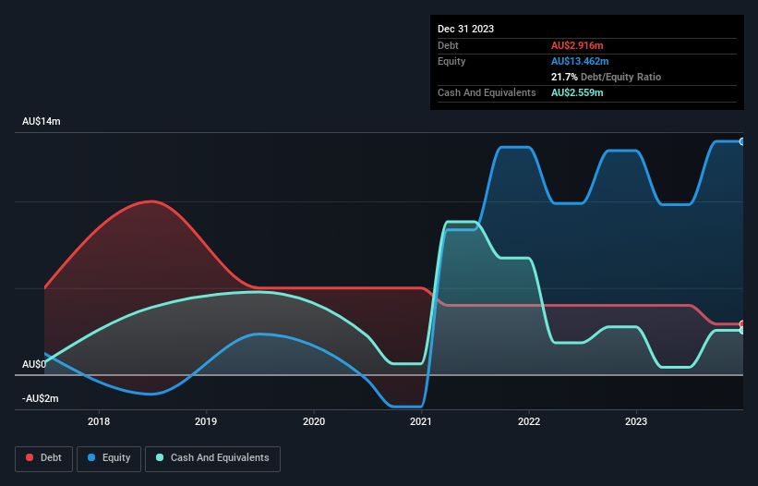Viewport: 758px width, 486px height.
Task: Click the Equity row label in tooltip
Action: pos(451,61)
